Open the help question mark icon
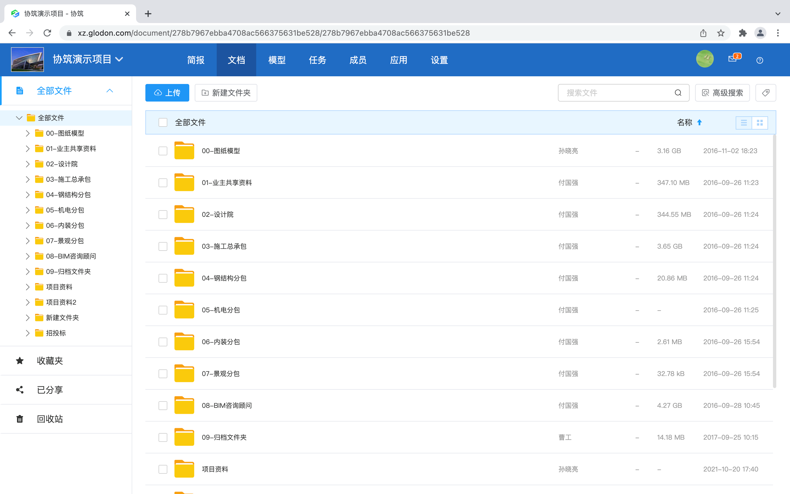Screen dimensions: 790x494 (x=759, y=60)
